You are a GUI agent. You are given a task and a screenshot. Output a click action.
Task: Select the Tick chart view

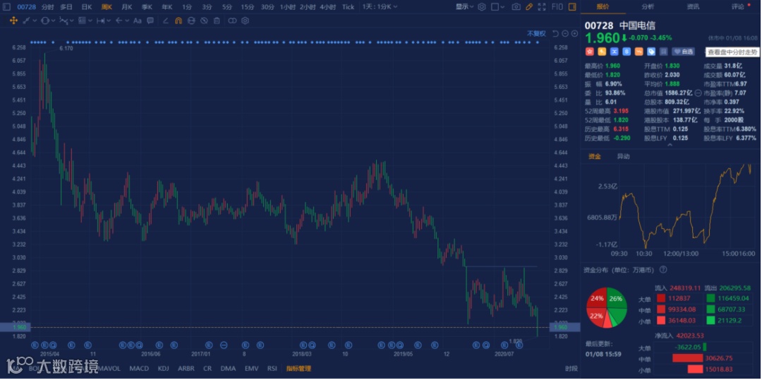click(348, 7)
